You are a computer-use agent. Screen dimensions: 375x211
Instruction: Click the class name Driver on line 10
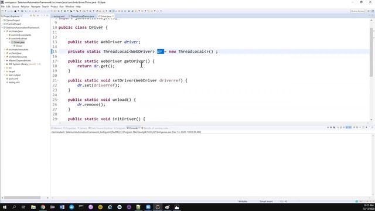96,28
